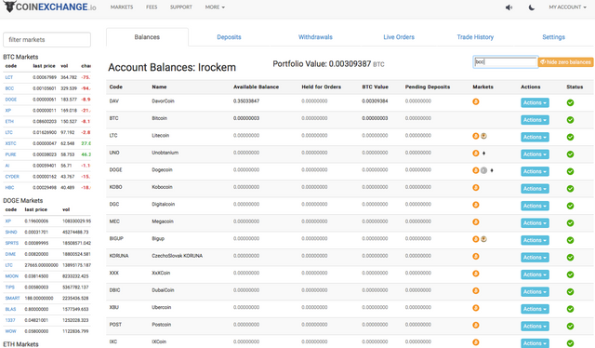Open DOGE market icon for BIGUP row
The width and height of the screenshot is (595, 348).
(x=483, y=239)
